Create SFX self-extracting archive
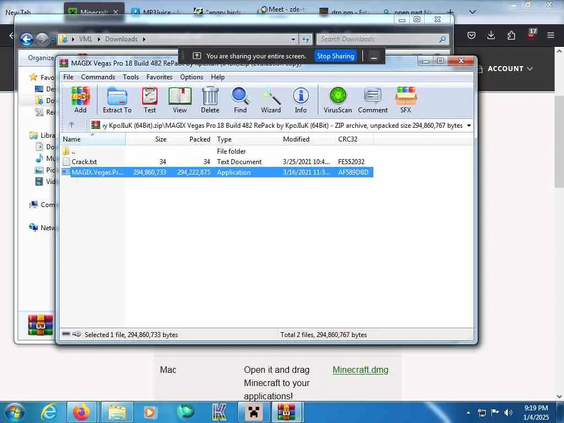 406,100
